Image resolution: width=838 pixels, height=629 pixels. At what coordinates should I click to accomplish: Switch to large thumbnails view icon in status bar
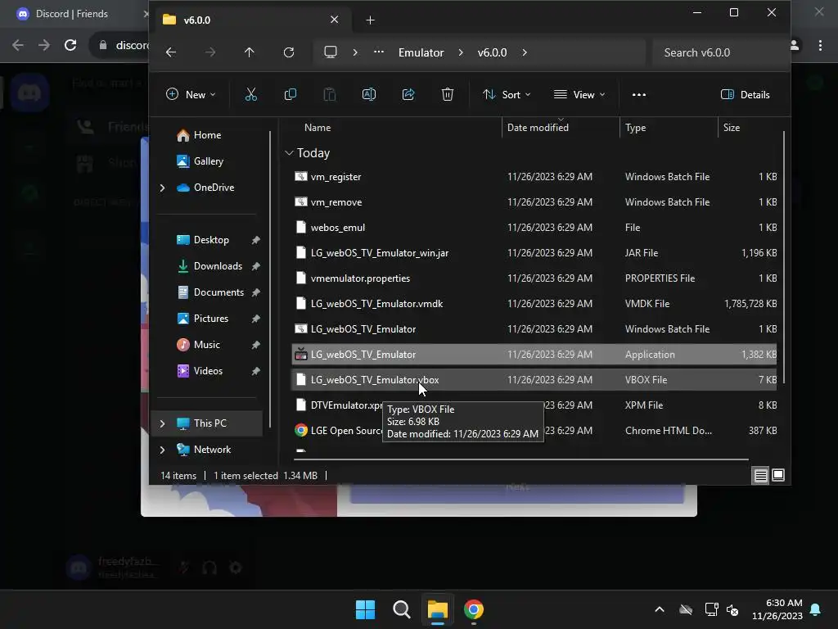coord(778,475)
